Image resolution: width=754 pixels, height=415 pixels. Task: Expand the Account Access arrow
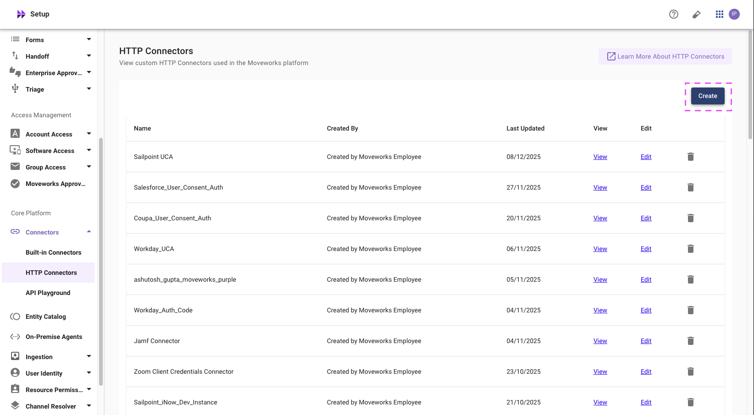(x=89, y=134)
